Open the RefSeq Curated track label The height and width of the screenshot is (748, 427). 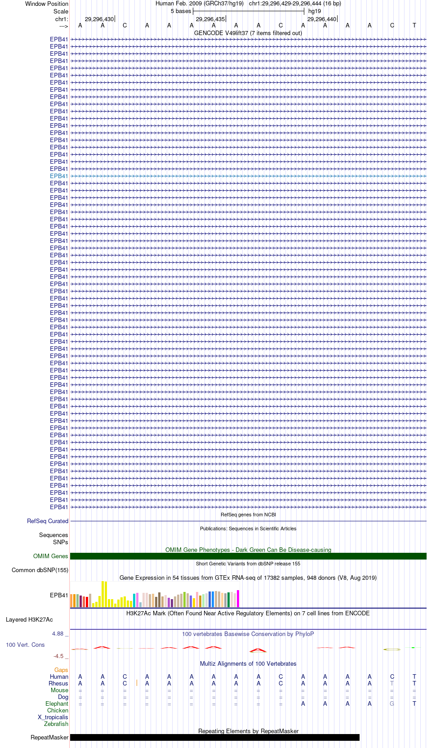pyautogui.click(x=48, y=521)
